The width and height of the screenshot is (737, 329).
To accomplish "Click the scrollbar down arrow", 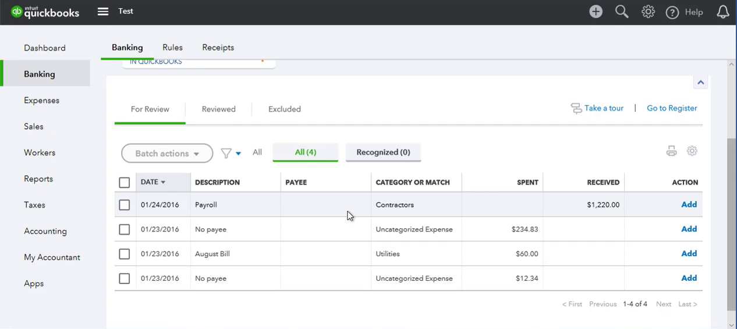I will coord(732,324).
